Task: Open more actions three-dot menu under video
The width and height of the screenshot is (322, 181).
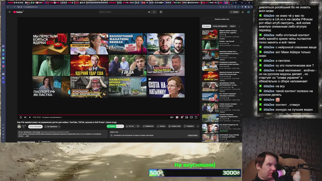Action: (x=198, y=126)
